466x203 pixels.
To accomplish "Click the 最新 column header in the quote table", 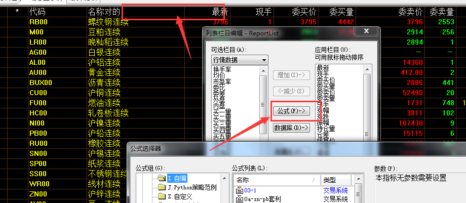I will (x=220, y=12).
